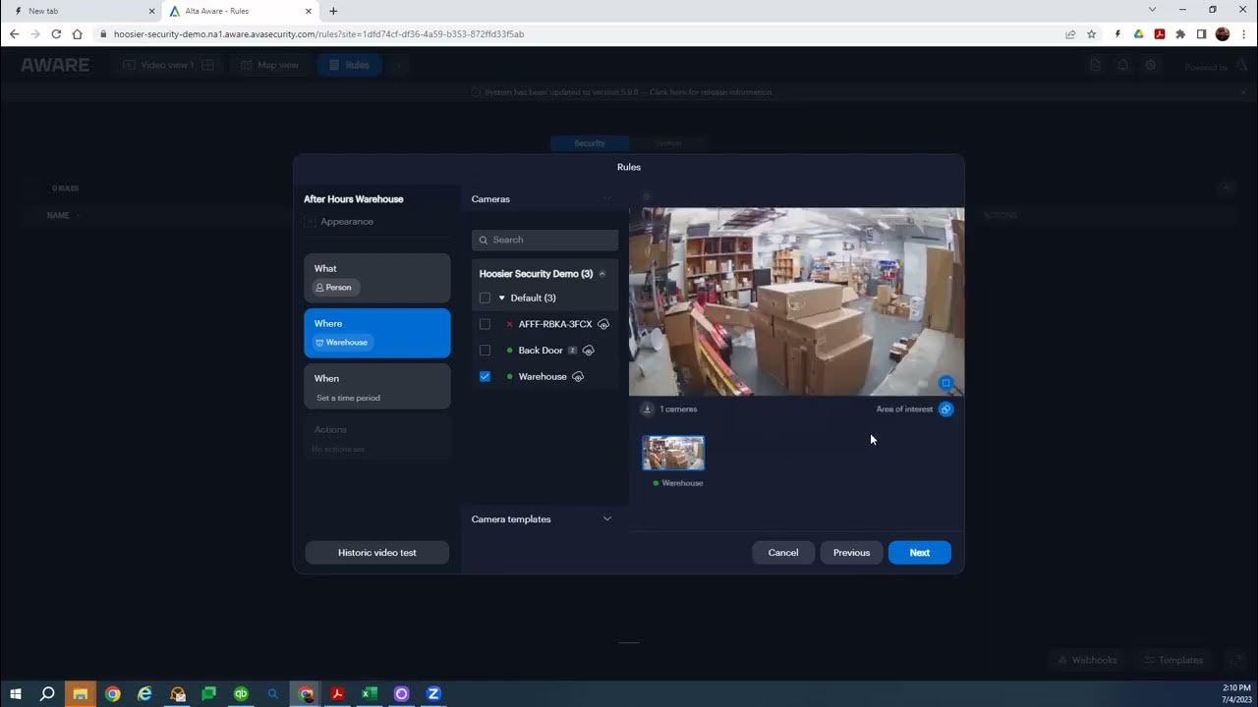The height and width of the screenshot is (707, 1258).
Task: Click the share page icon in address bar
Action: [1070, 34]
